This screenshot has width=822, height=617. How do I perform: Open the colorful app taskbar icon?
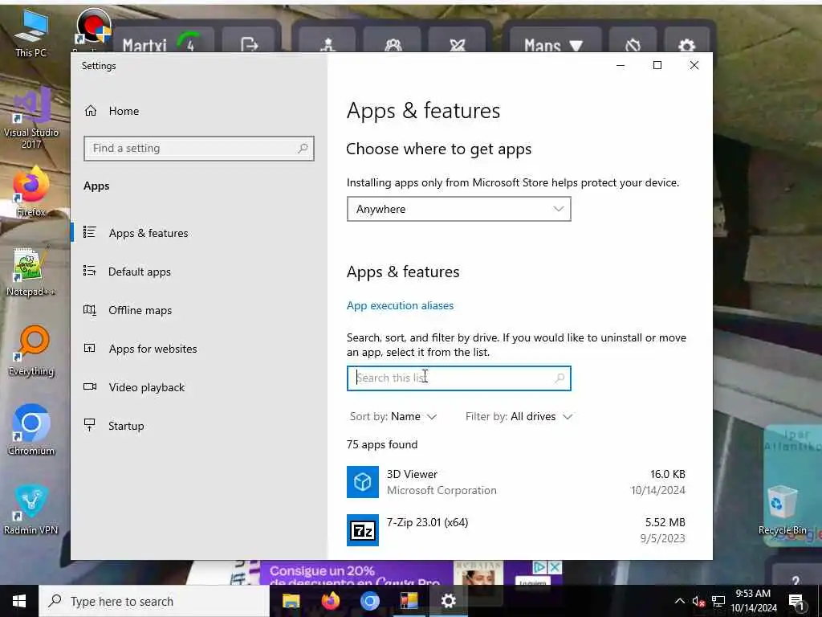(409, 601)
